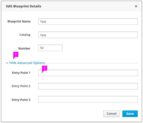Click the Hide Advanced Options link
Viewport: 143px width, 123px height.
[x=27, y=63]
